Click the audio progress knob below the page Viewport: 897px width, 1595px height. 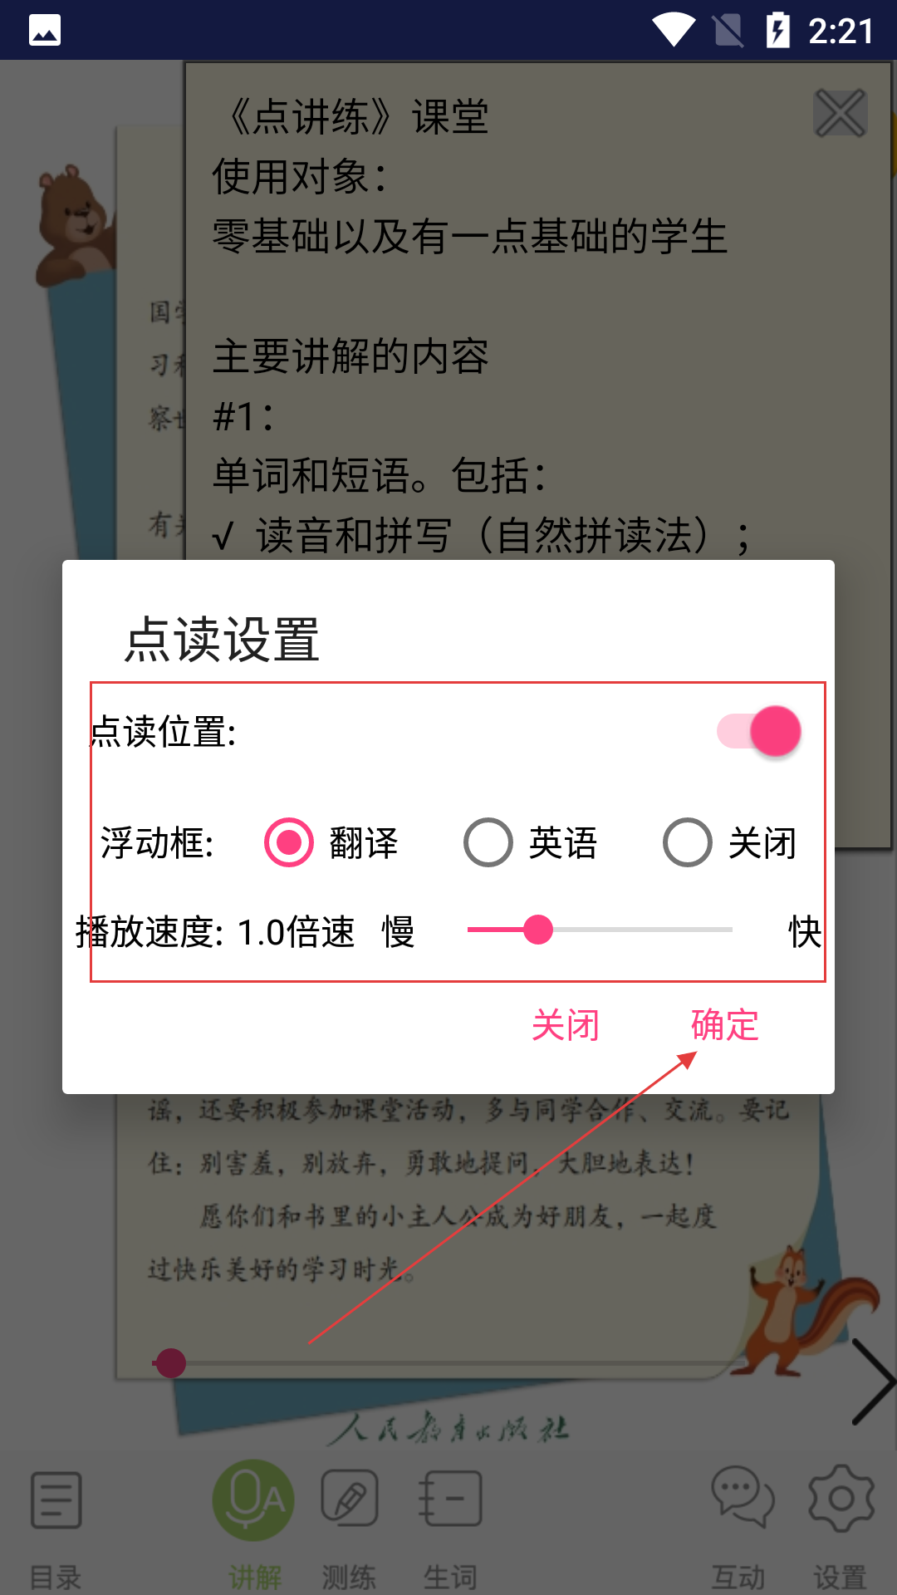[171, 1363]
